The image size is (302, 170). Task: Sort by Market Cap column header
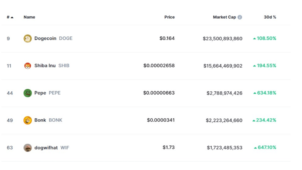[224, 17]
